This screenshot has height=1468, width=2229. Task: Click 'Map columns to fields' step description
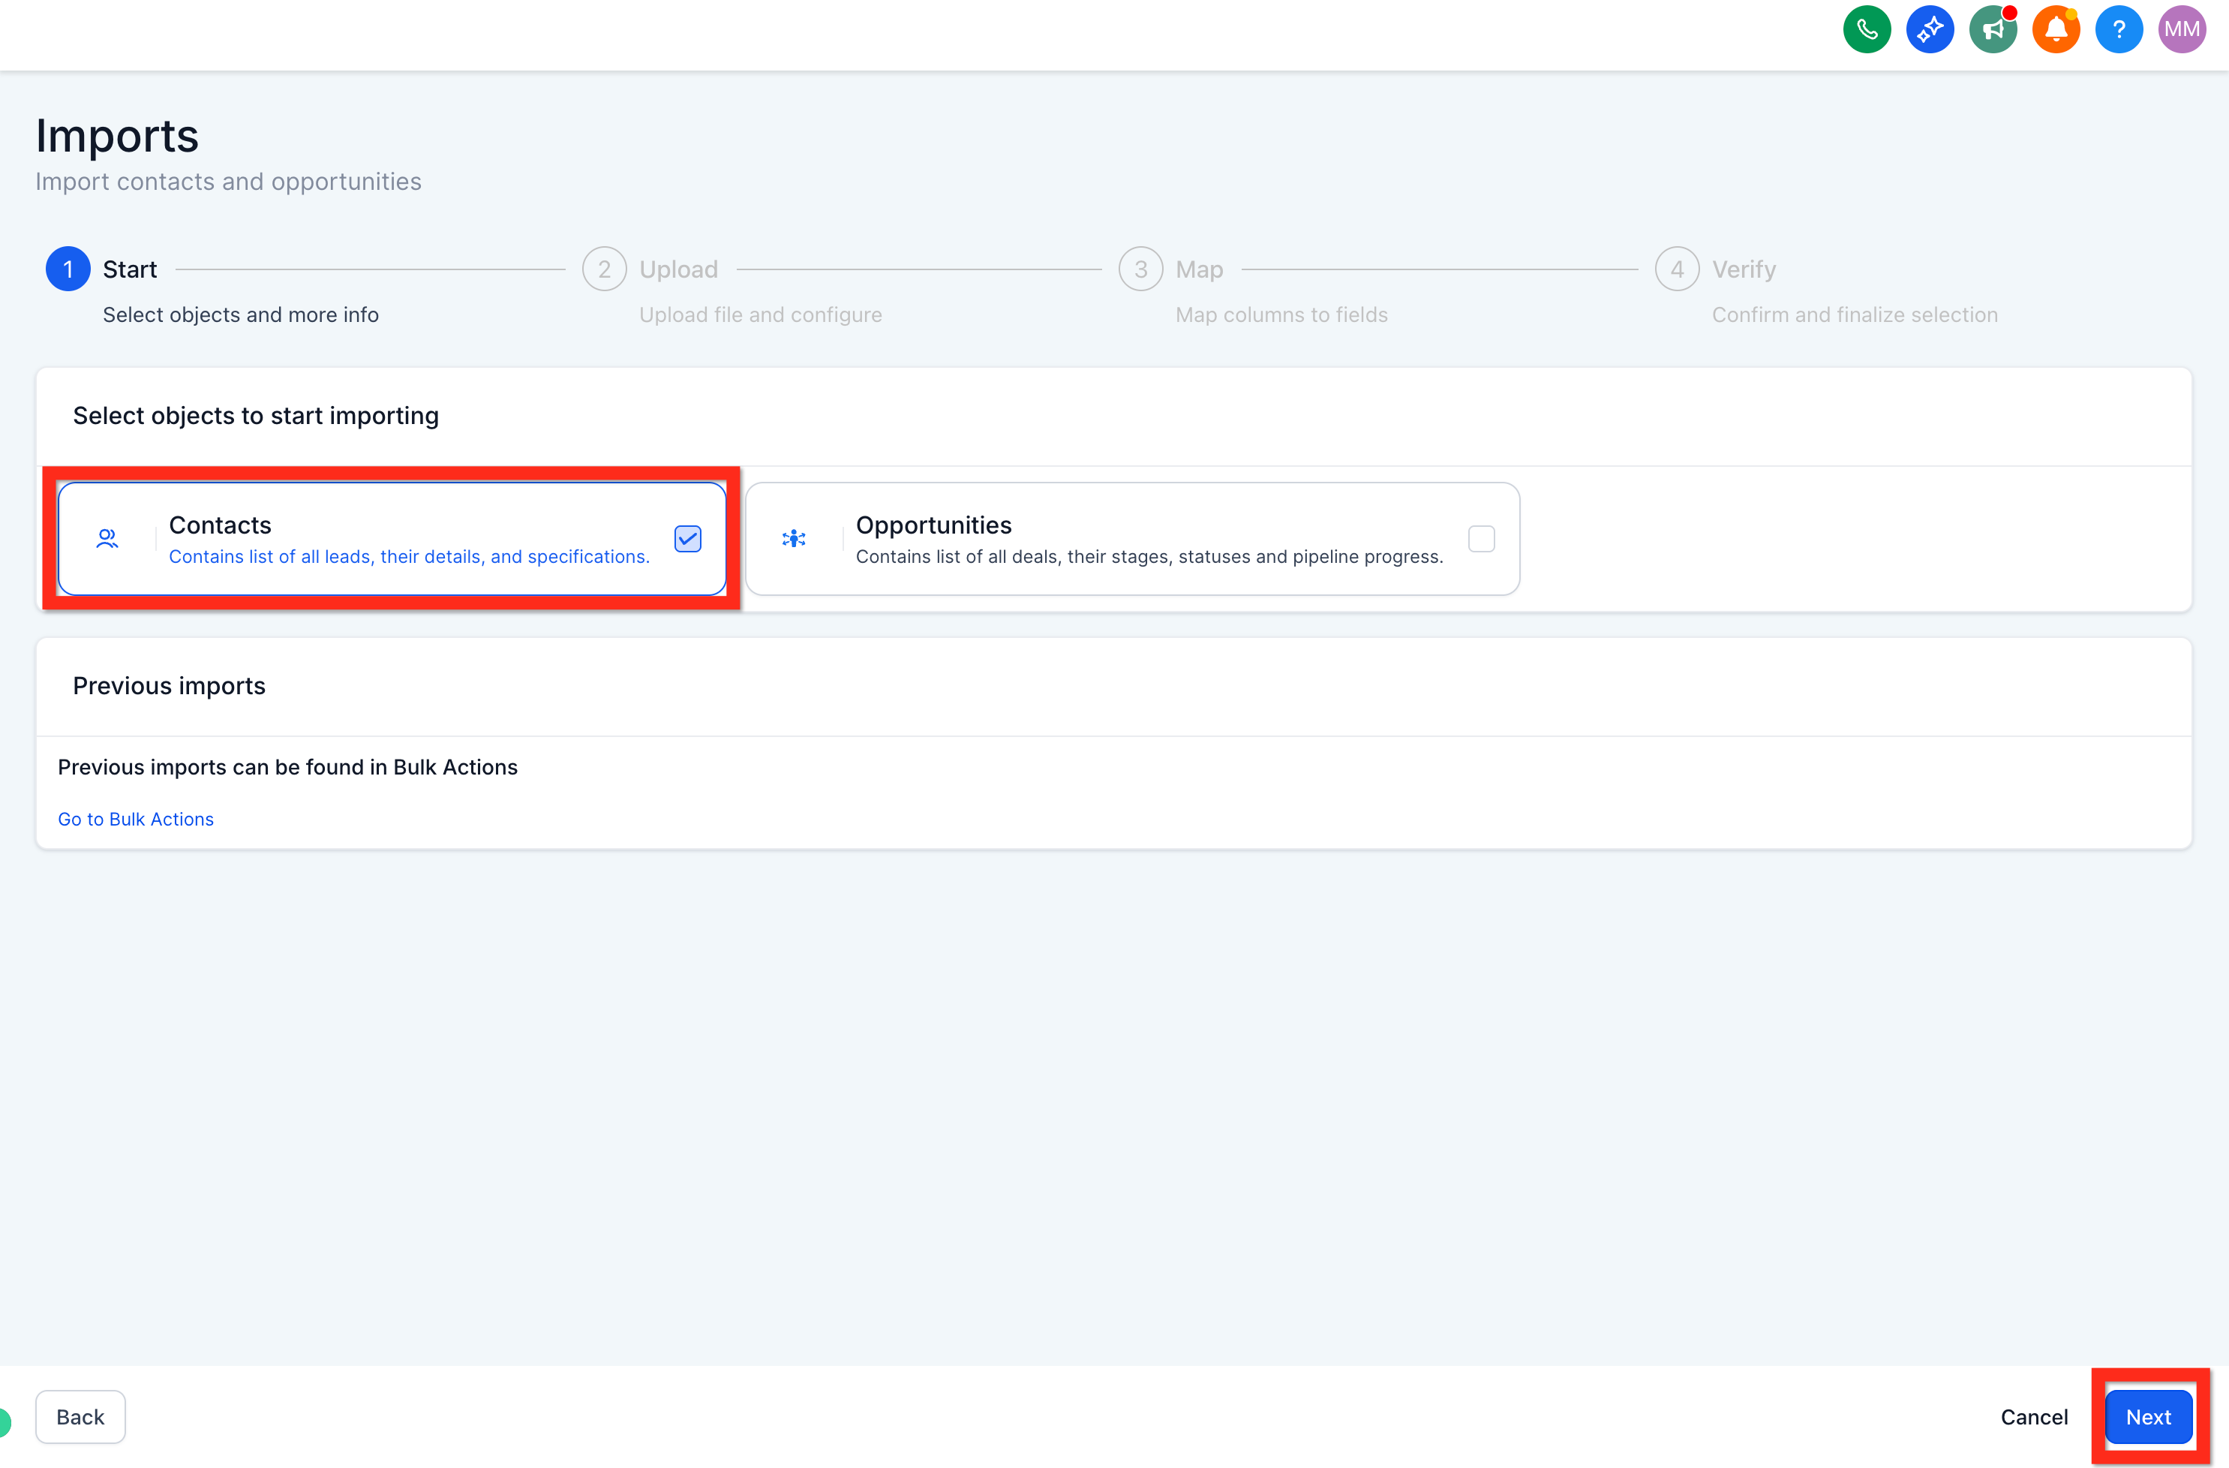tap(1281, 314)
